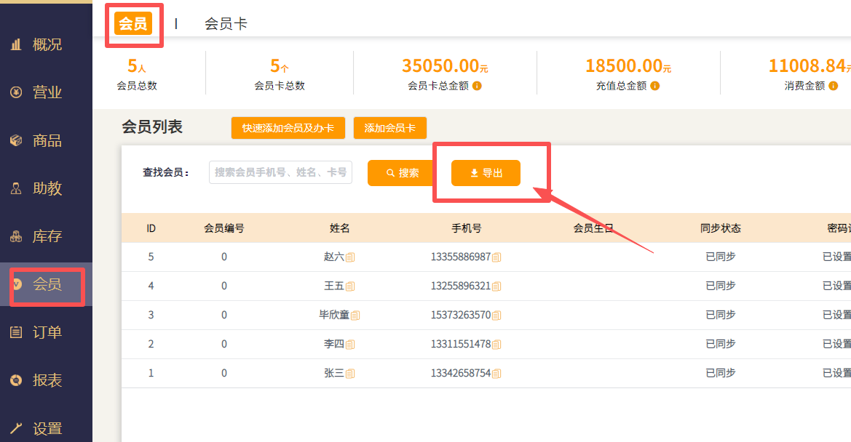Click the 快速添加会员及办卡 button
The height and width of the screenshot is (442, 851).
click(288, 127)
